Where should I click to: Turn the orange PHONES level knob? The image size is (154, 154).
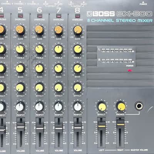pyautogui.click(x=121, y=107)
